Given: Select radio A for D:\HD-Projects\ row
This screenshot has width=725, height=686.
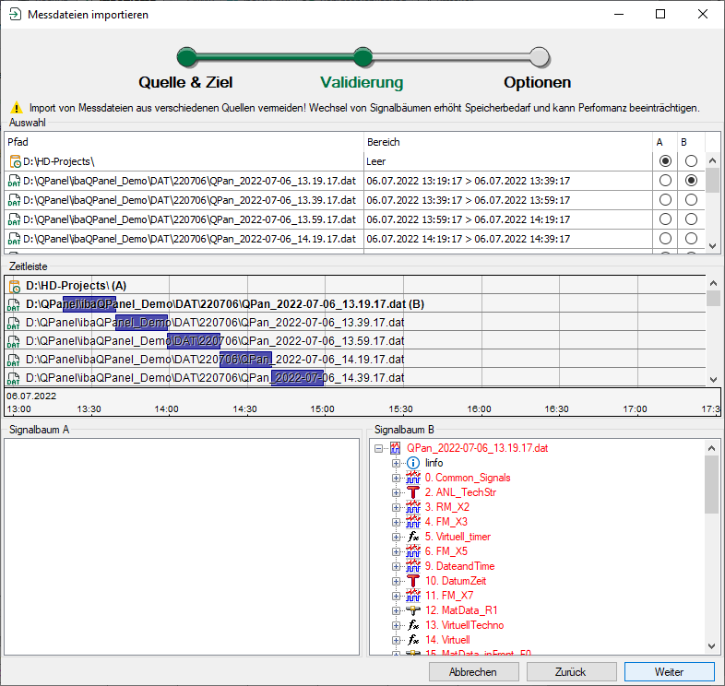Looking at the screenshot, I should (x=665, y=161).
